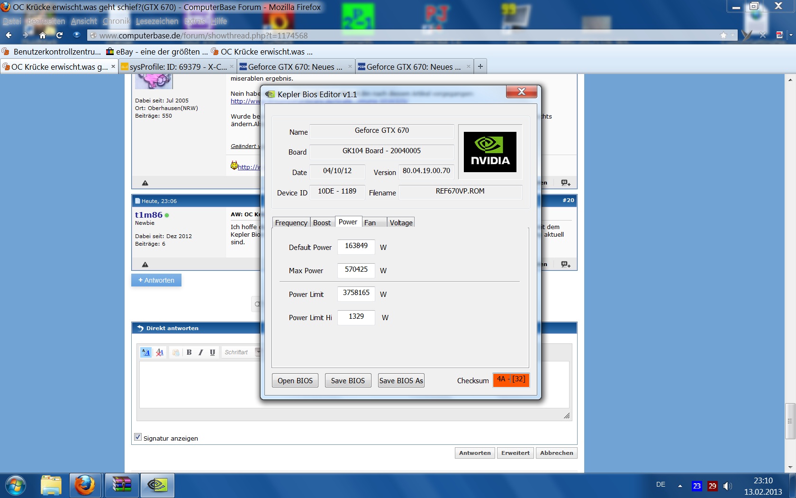Switch to the Boost tab

(322, 222)
